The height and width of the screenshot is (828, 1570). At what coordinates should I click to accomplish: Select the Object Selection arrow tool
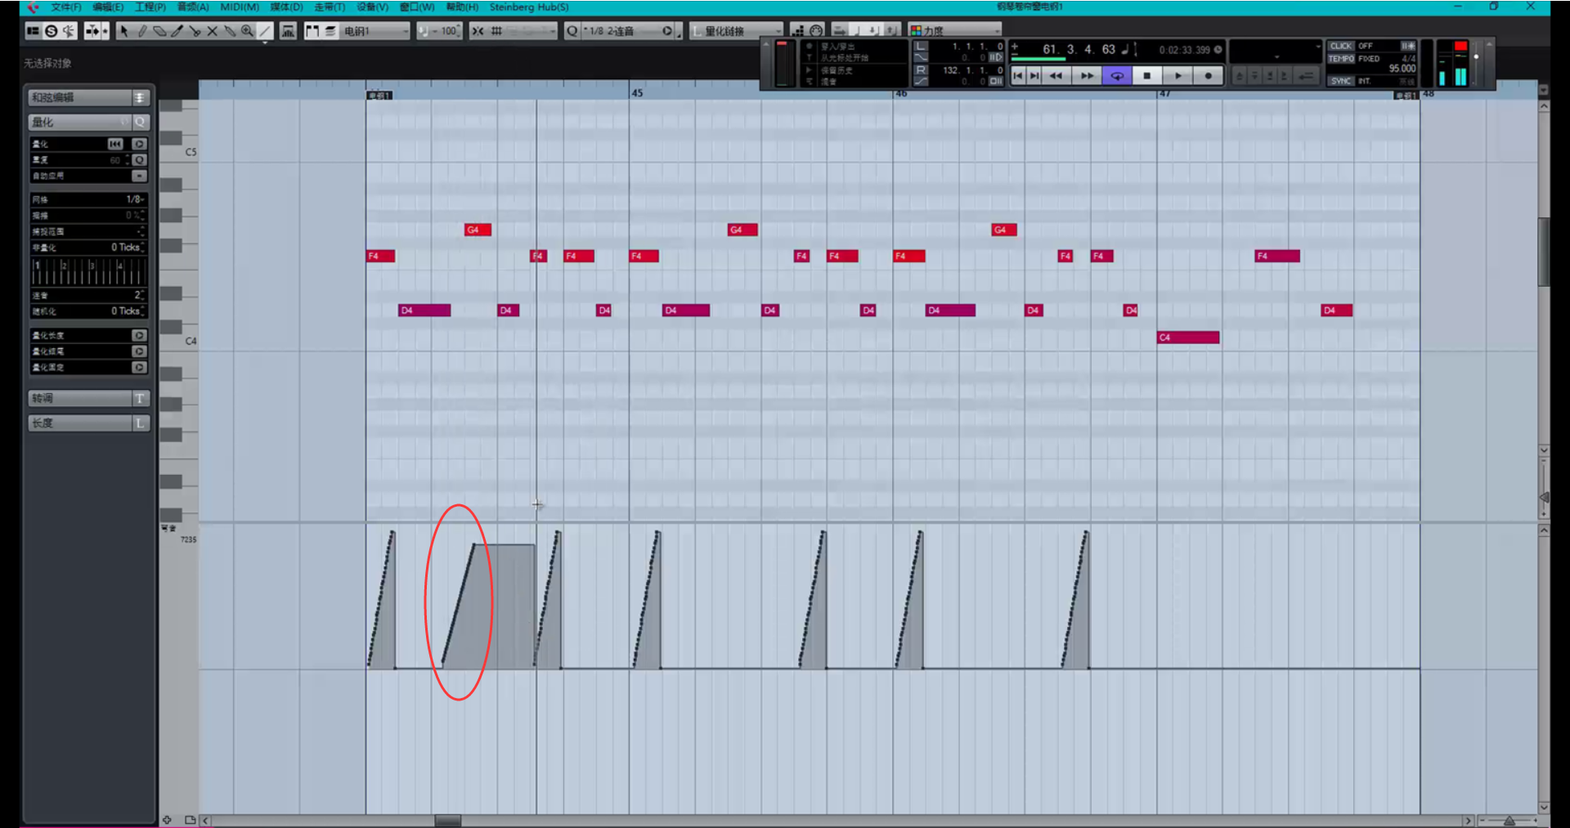123,31
